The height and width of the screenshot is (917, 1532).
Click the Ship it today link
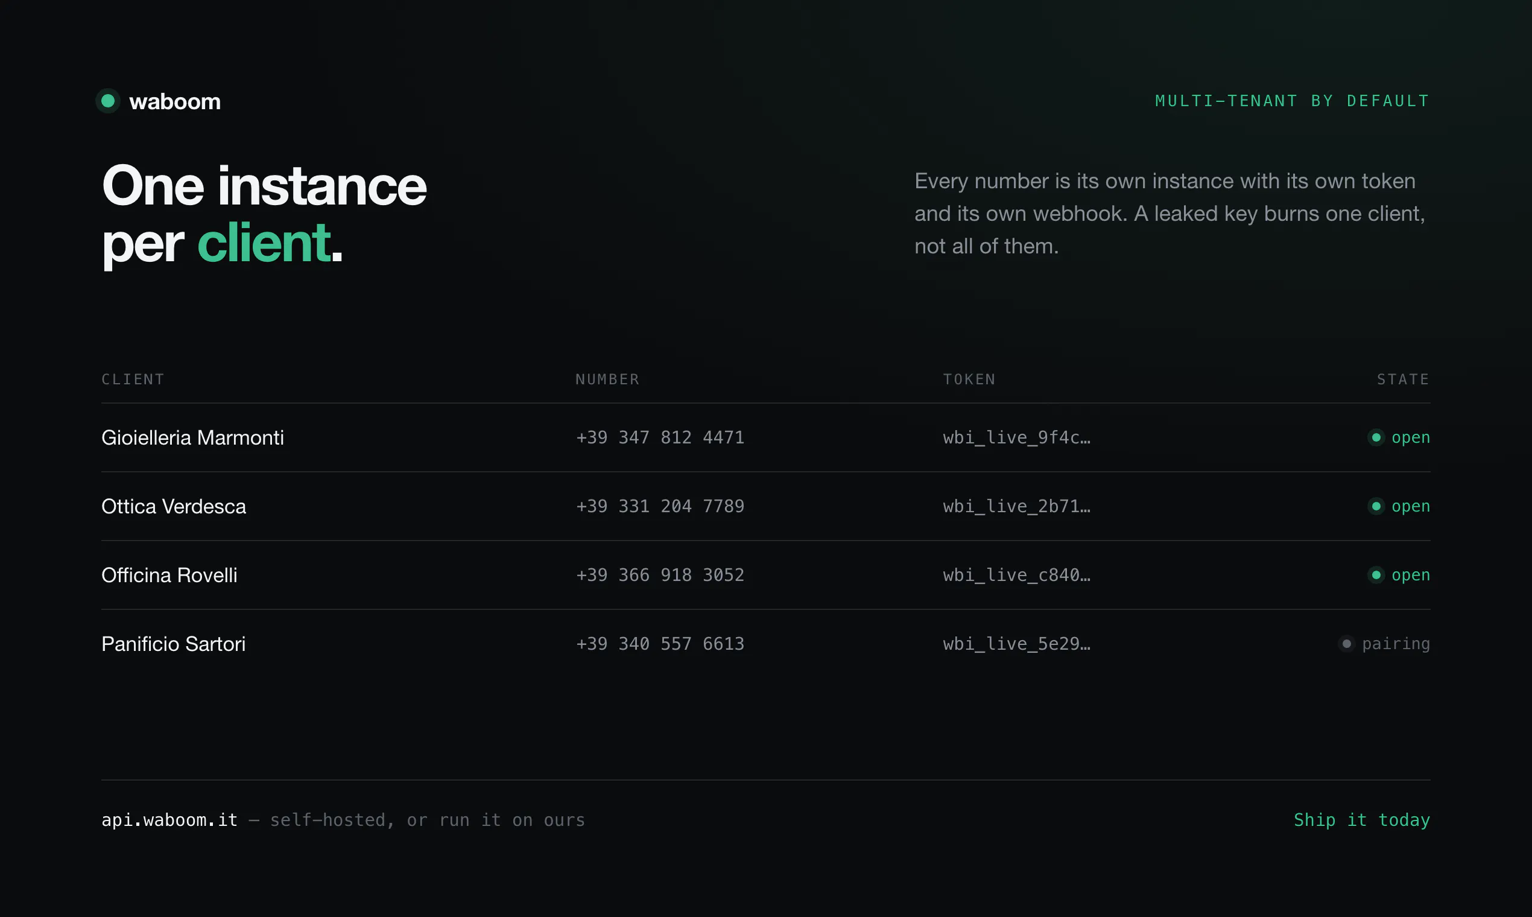pos(1362,820)
